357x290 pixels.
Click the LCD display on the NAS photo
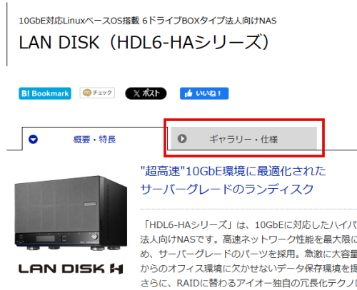(46, 239)
